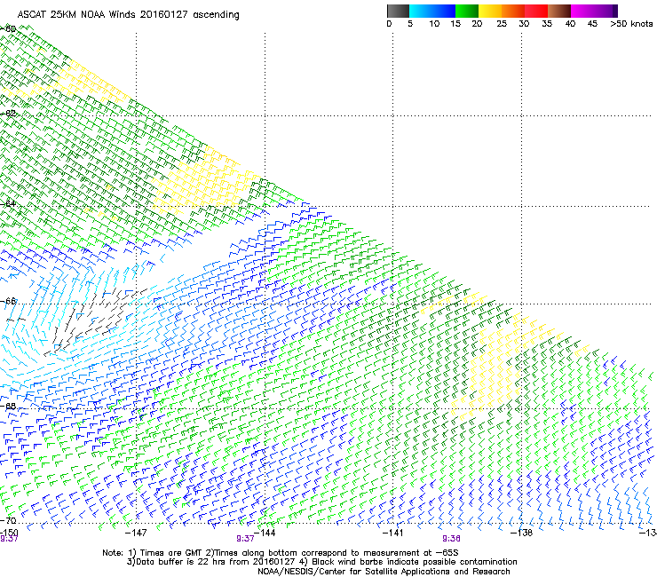Click the red 30-35 knots legend segment

click(536, 11)
